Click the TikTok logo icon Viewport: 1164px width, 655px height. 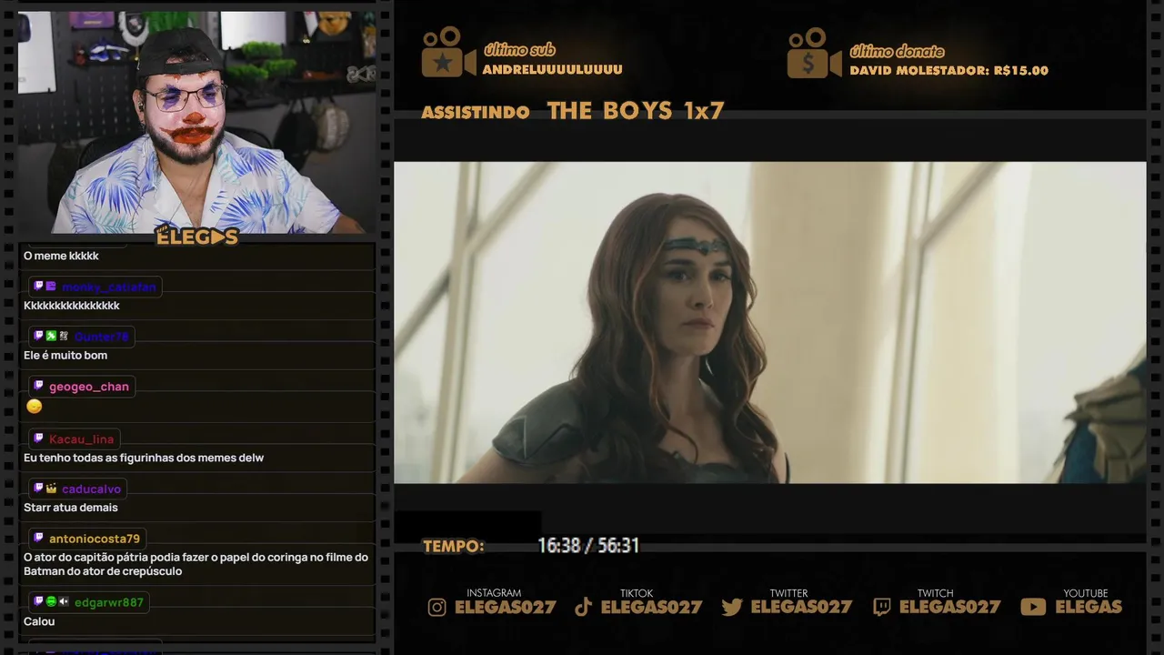coord(583,608)
